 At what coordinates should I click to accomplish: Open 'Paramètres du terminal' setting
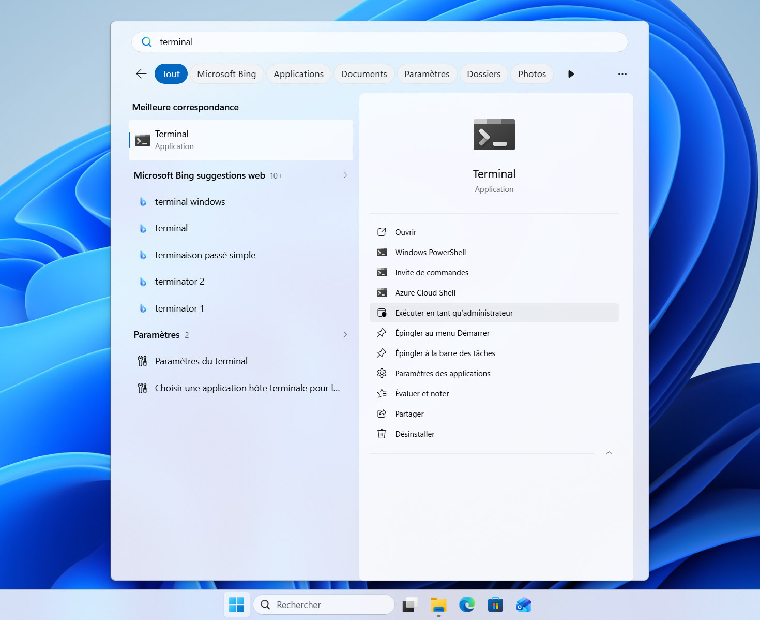pyautogui.click(x=241, y=361)
